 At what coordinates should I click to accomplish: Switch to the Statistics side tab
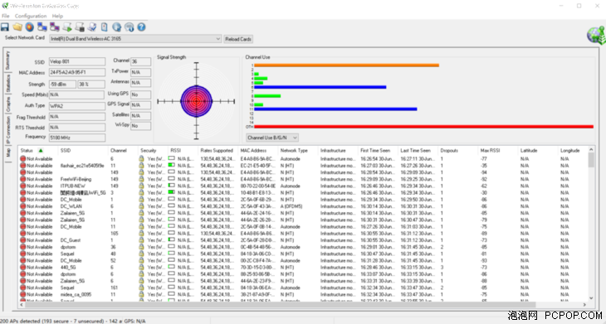click(8, 83)
